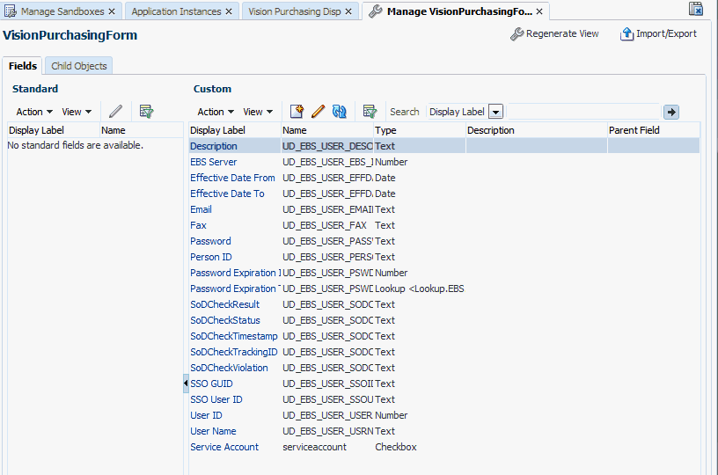This screenshot has width=718, height=475.
Task: Click Query by Example icon in Custom toolbar
Action: pyautogui.click(x=370, y=112)
